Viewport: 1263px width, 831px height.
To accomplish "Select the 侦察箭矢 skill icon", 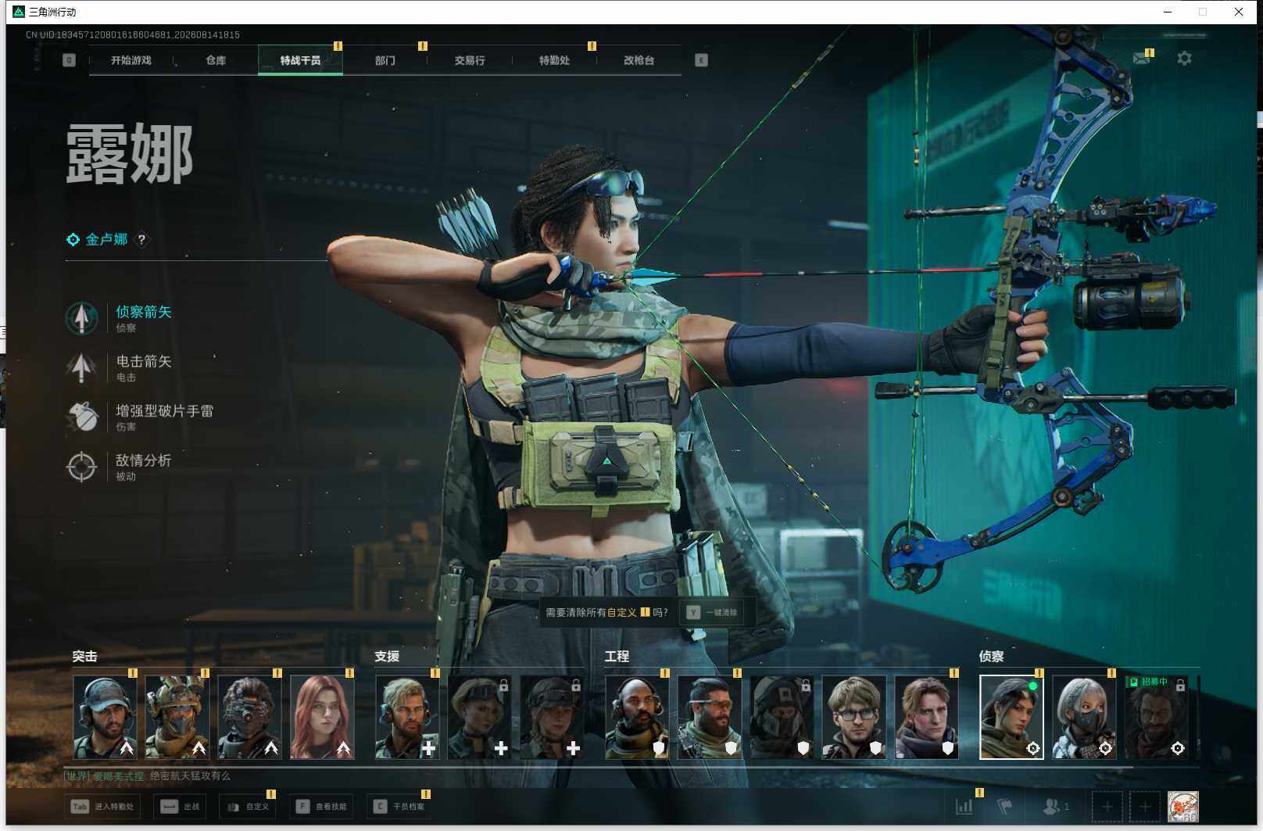I will pos(81,318).
